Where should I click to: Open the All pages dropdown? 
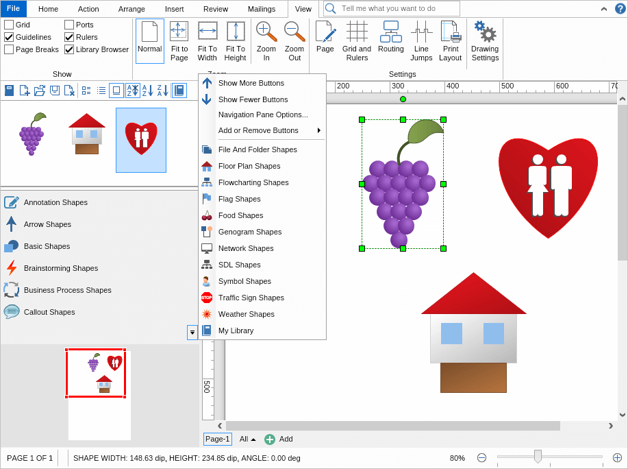click(x=246, y=439)
